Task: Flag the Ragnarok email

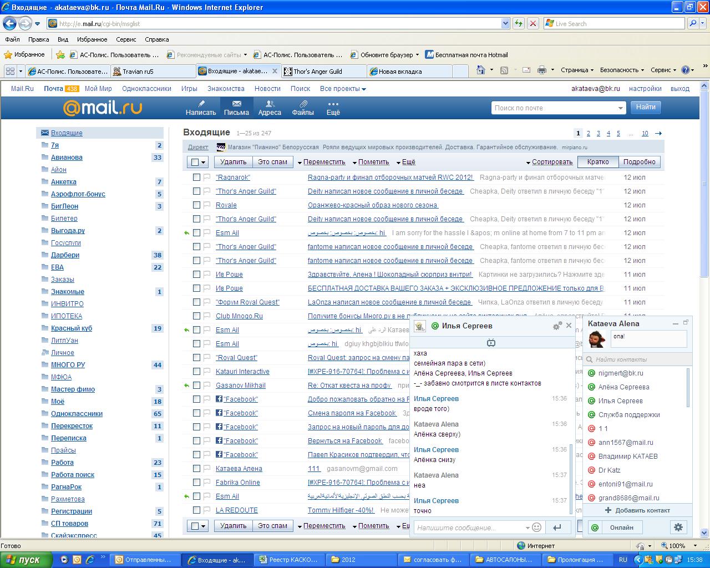Action: (x=207, y=177)
